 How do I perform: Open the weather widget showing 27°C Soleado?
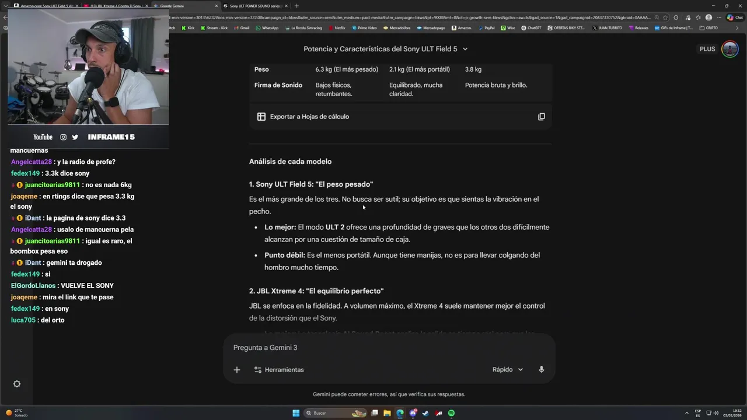17,413
